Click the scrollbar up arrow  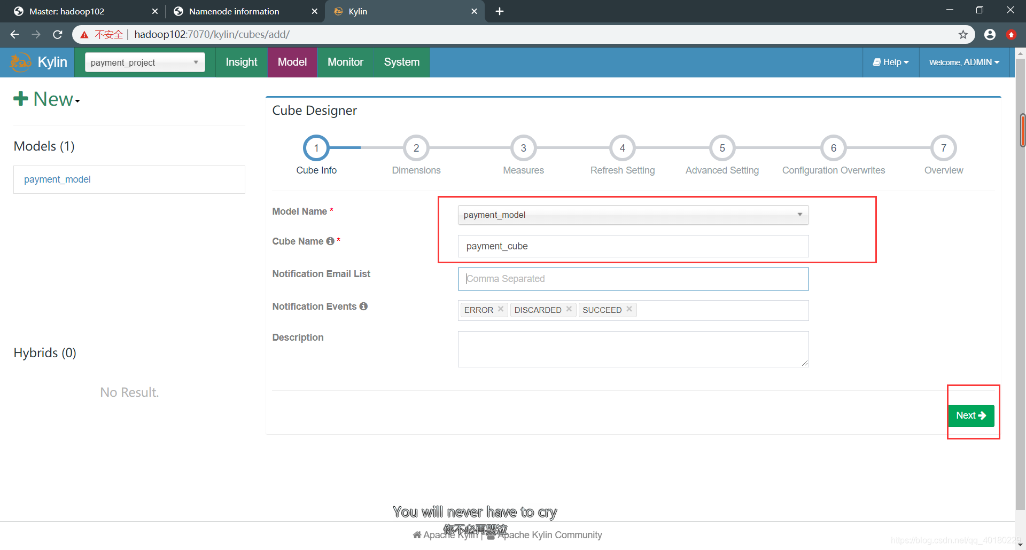point(1021,53)
